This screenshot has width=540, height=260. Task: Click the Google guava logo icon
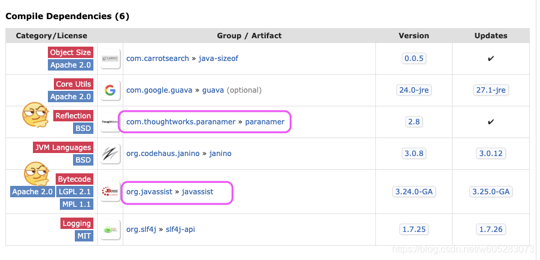coord(110,90)
